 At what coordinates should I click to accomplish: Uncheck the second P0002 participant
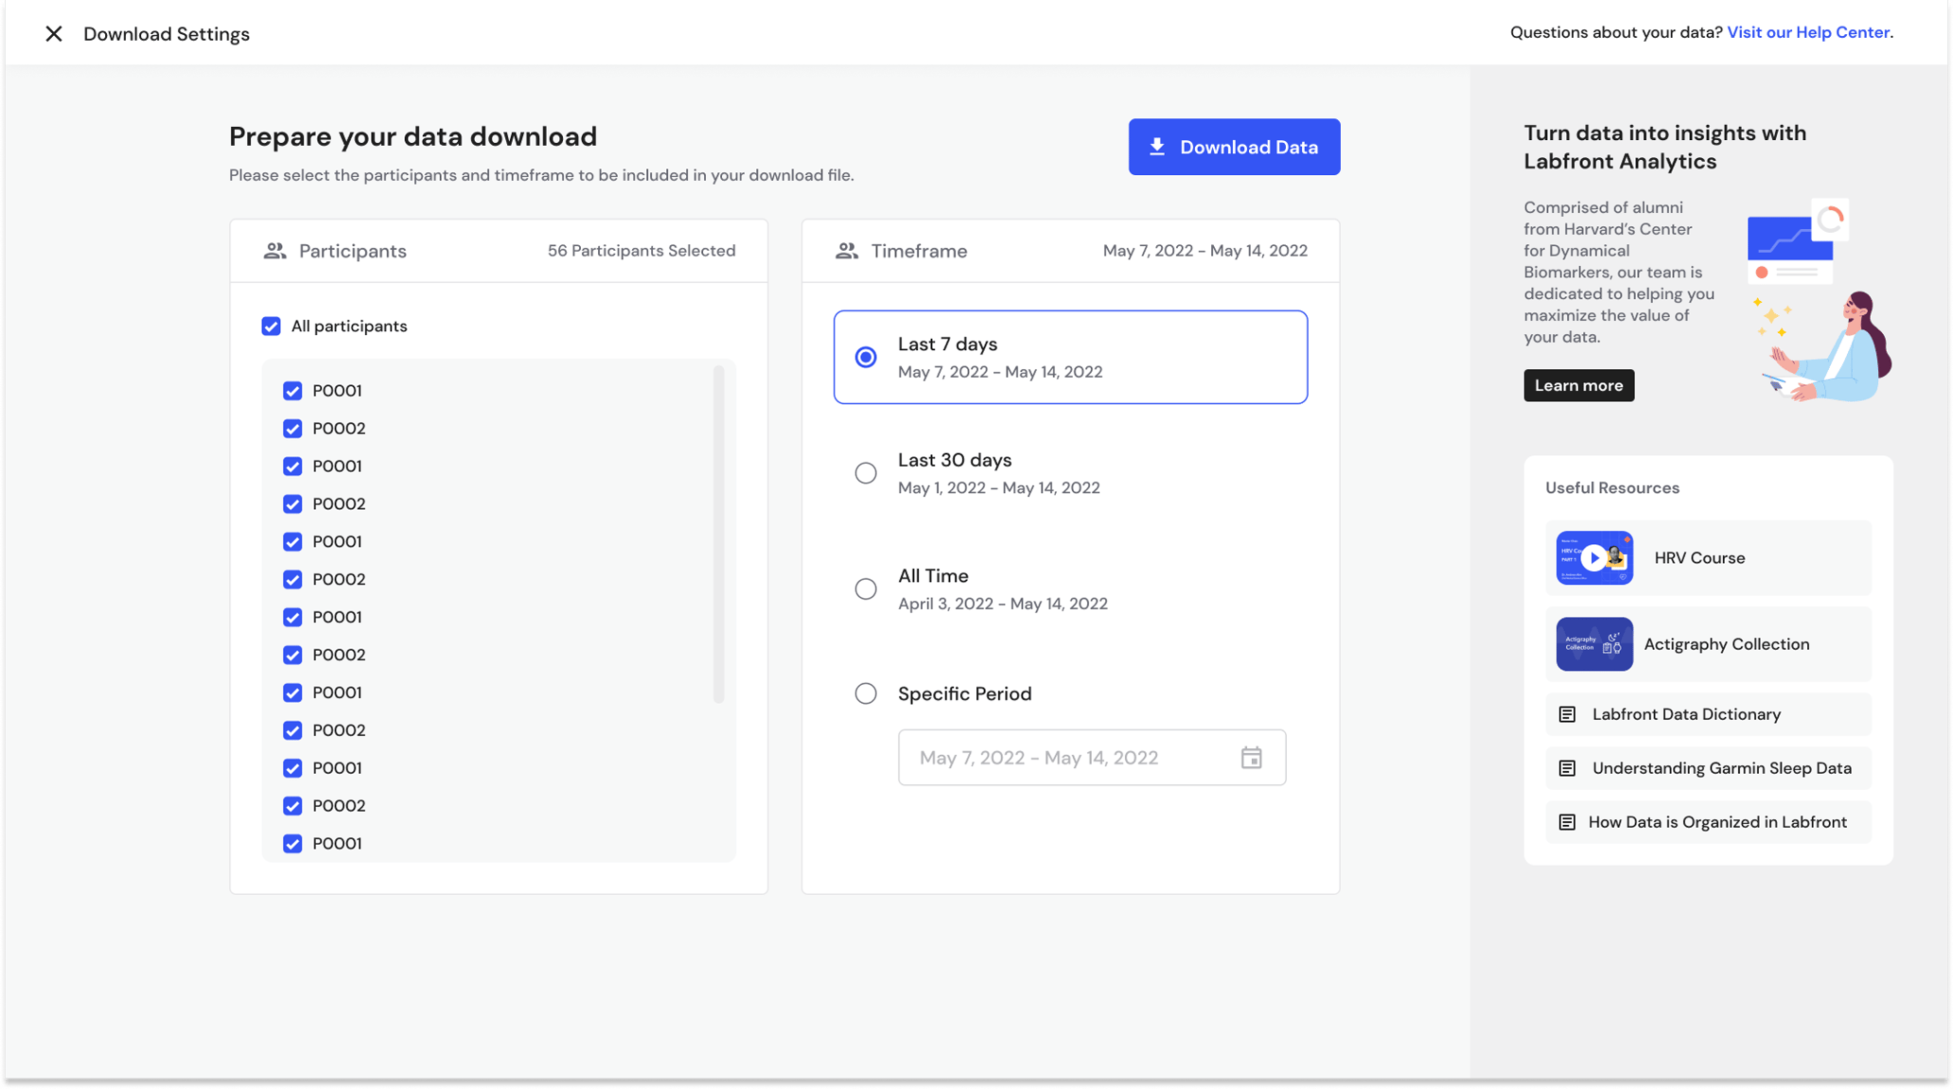[292, 503]
